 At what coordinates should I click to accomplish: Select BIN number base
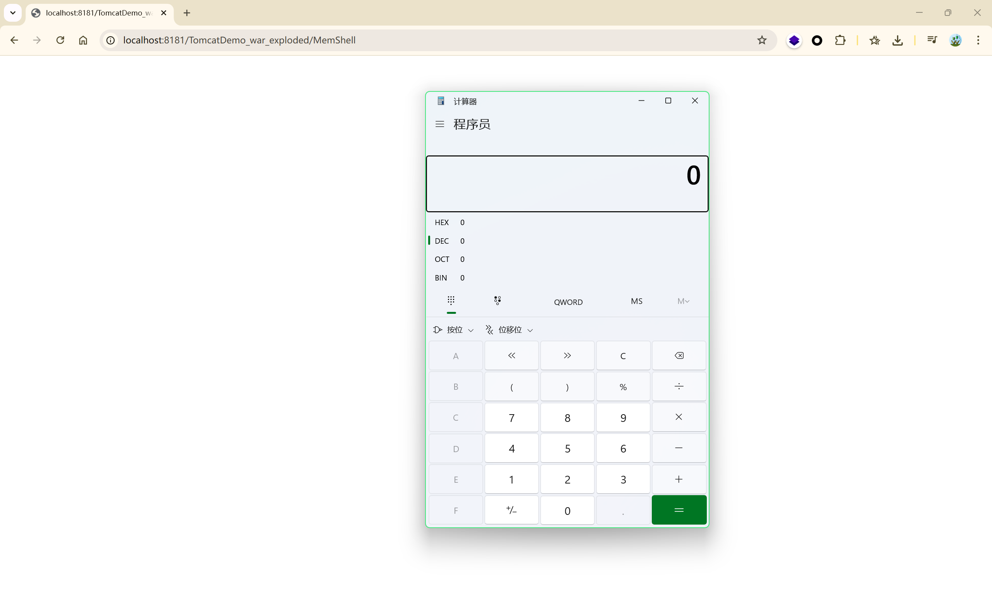tap(441, 278)
